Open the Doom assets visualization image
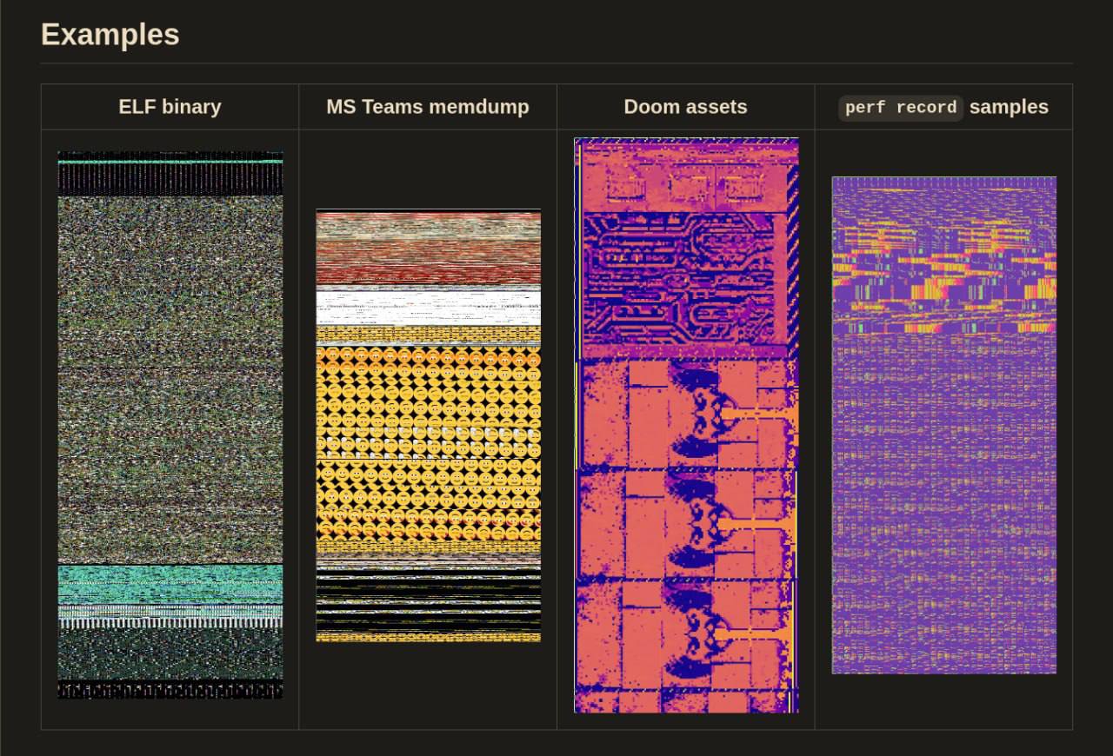This screenshot has height=756, width=1113. pos(686,425)
